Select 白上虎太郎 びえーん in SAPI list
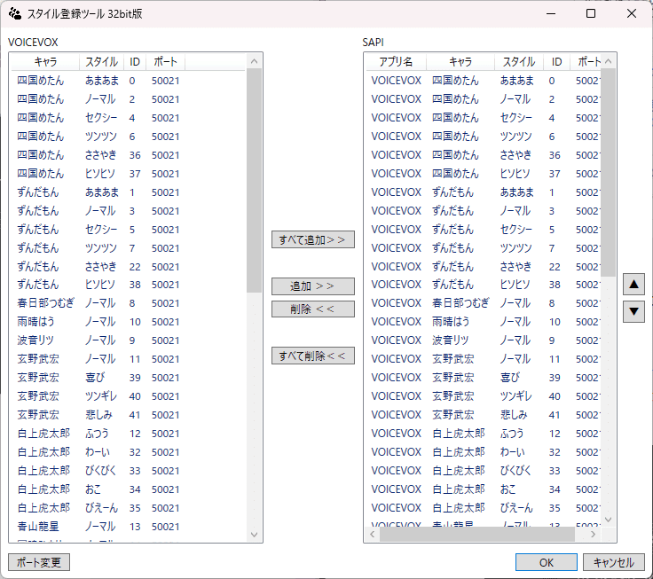This screenshot has width=653, height=579. click(484, 508)
